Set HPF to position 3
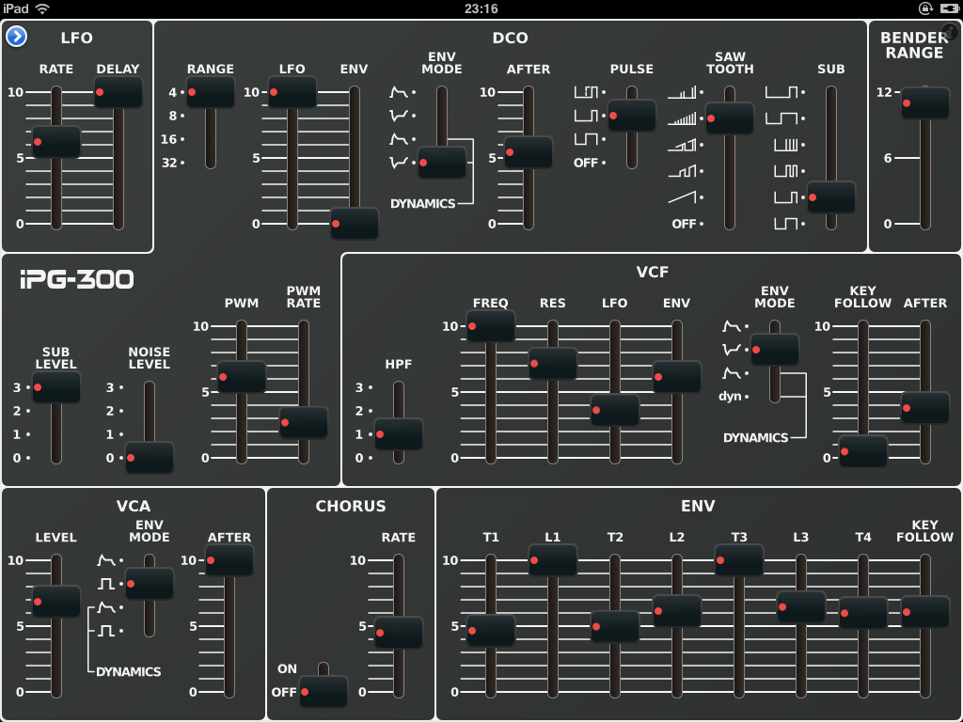The height and width of the screenshot is (722, 963). tap(358, 387)
